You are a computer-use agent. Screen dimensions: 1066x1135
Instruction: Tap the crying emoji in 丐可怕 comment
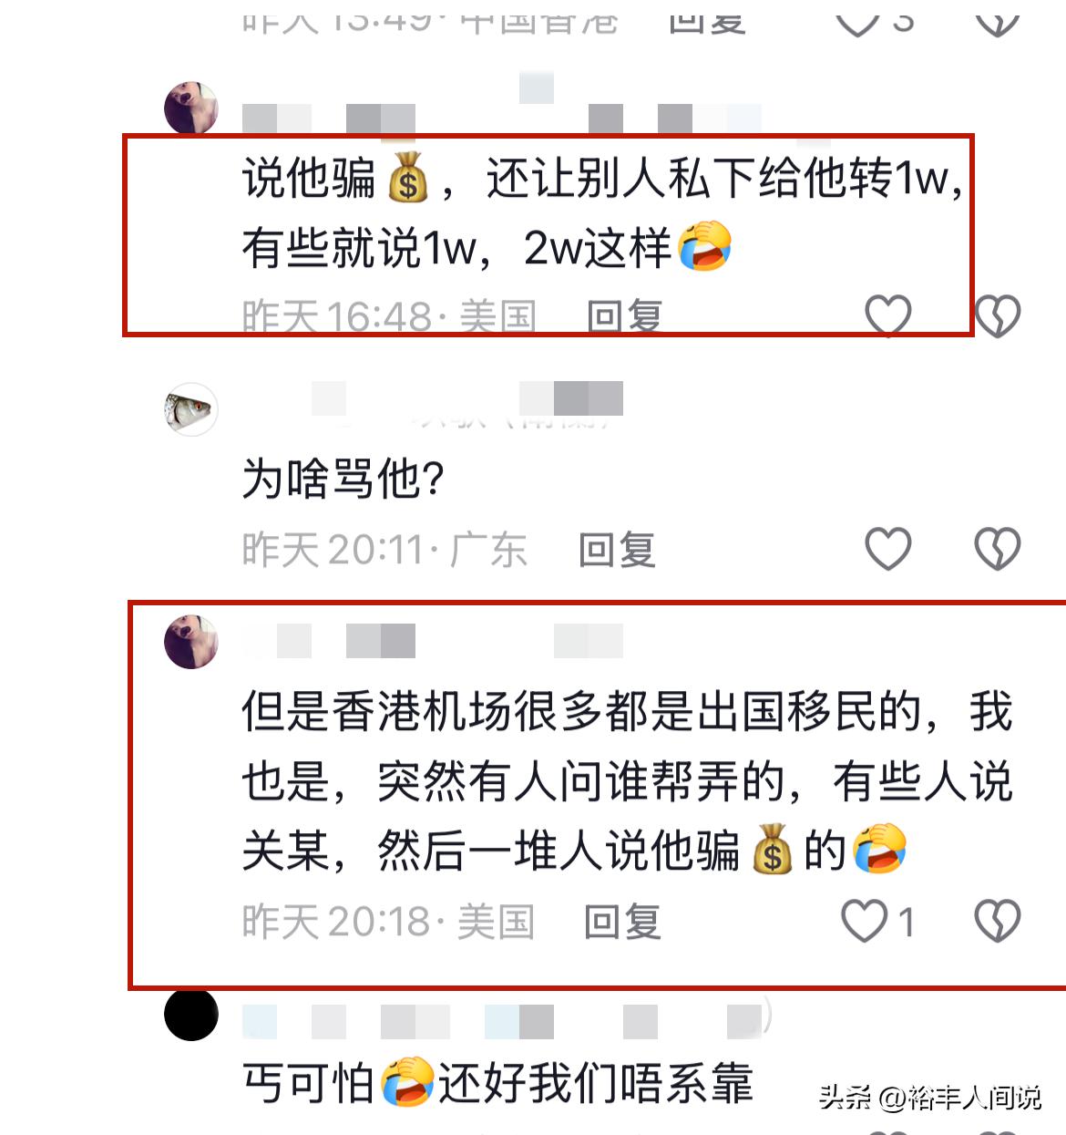406,1082
